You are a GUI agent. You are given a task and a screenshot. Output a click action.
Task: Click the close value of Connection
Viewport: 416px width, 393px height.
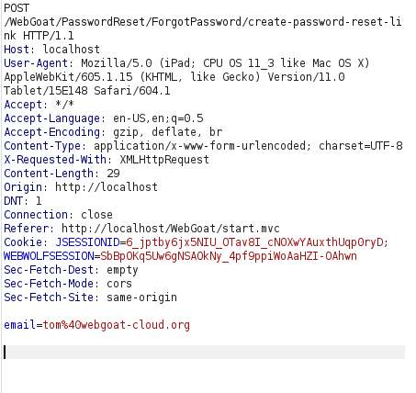coord(96,215)
